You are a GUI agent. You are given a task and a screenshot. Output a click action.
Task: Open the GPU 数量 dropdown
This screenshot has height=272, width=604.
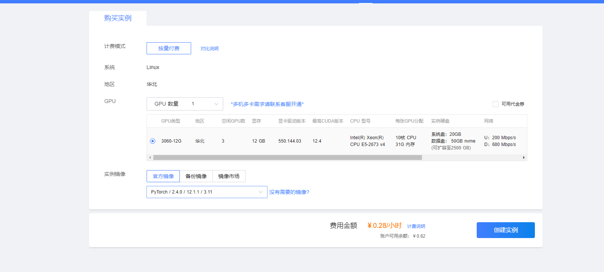pos(185,104)
